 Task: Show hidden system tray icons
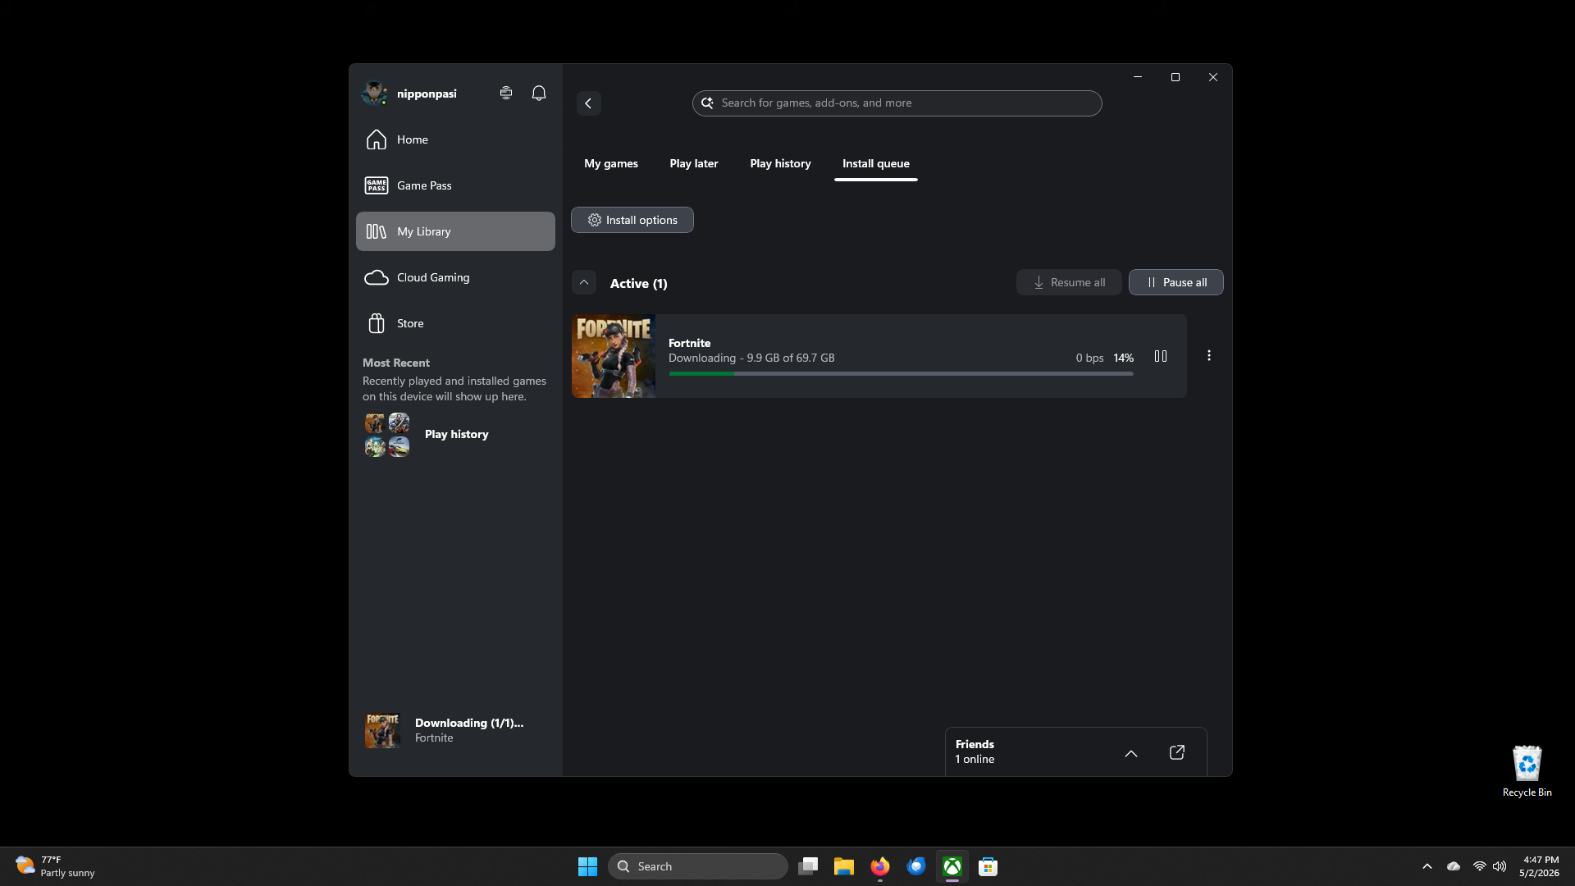pos(1427,866)
